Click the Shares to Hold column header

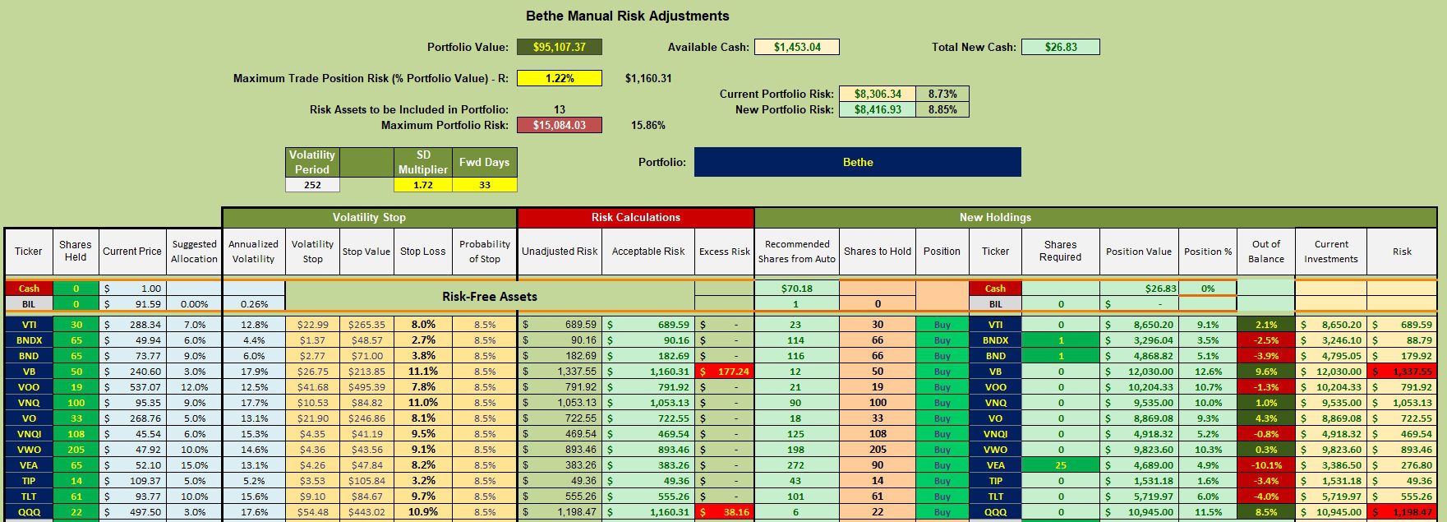pyautogui.click(x=878, y=252)
